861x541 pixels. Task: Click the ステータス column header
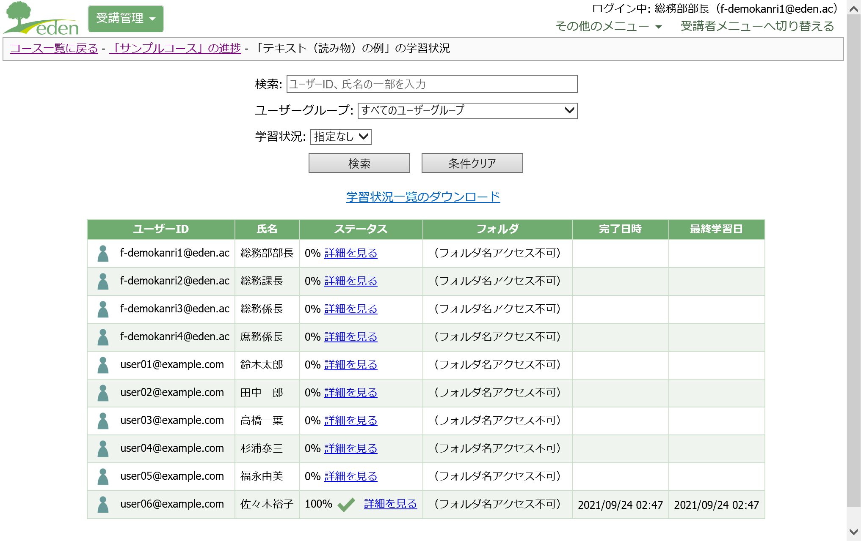[361, 230]
